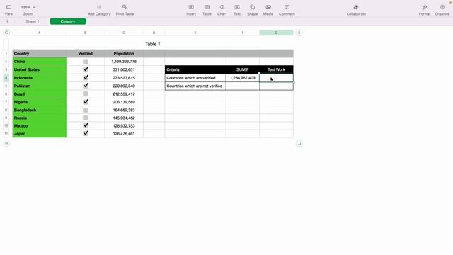Screen dimensions: 453x255
Task: Click the add-row handle below row 11
Action: click(6, 143)
